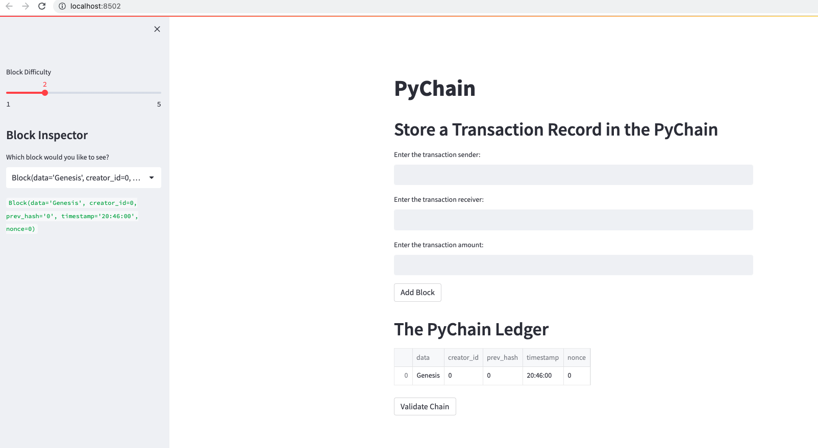The image size is (818, 448).
Task: Click the browser back arrow
Action: point(10,7)
